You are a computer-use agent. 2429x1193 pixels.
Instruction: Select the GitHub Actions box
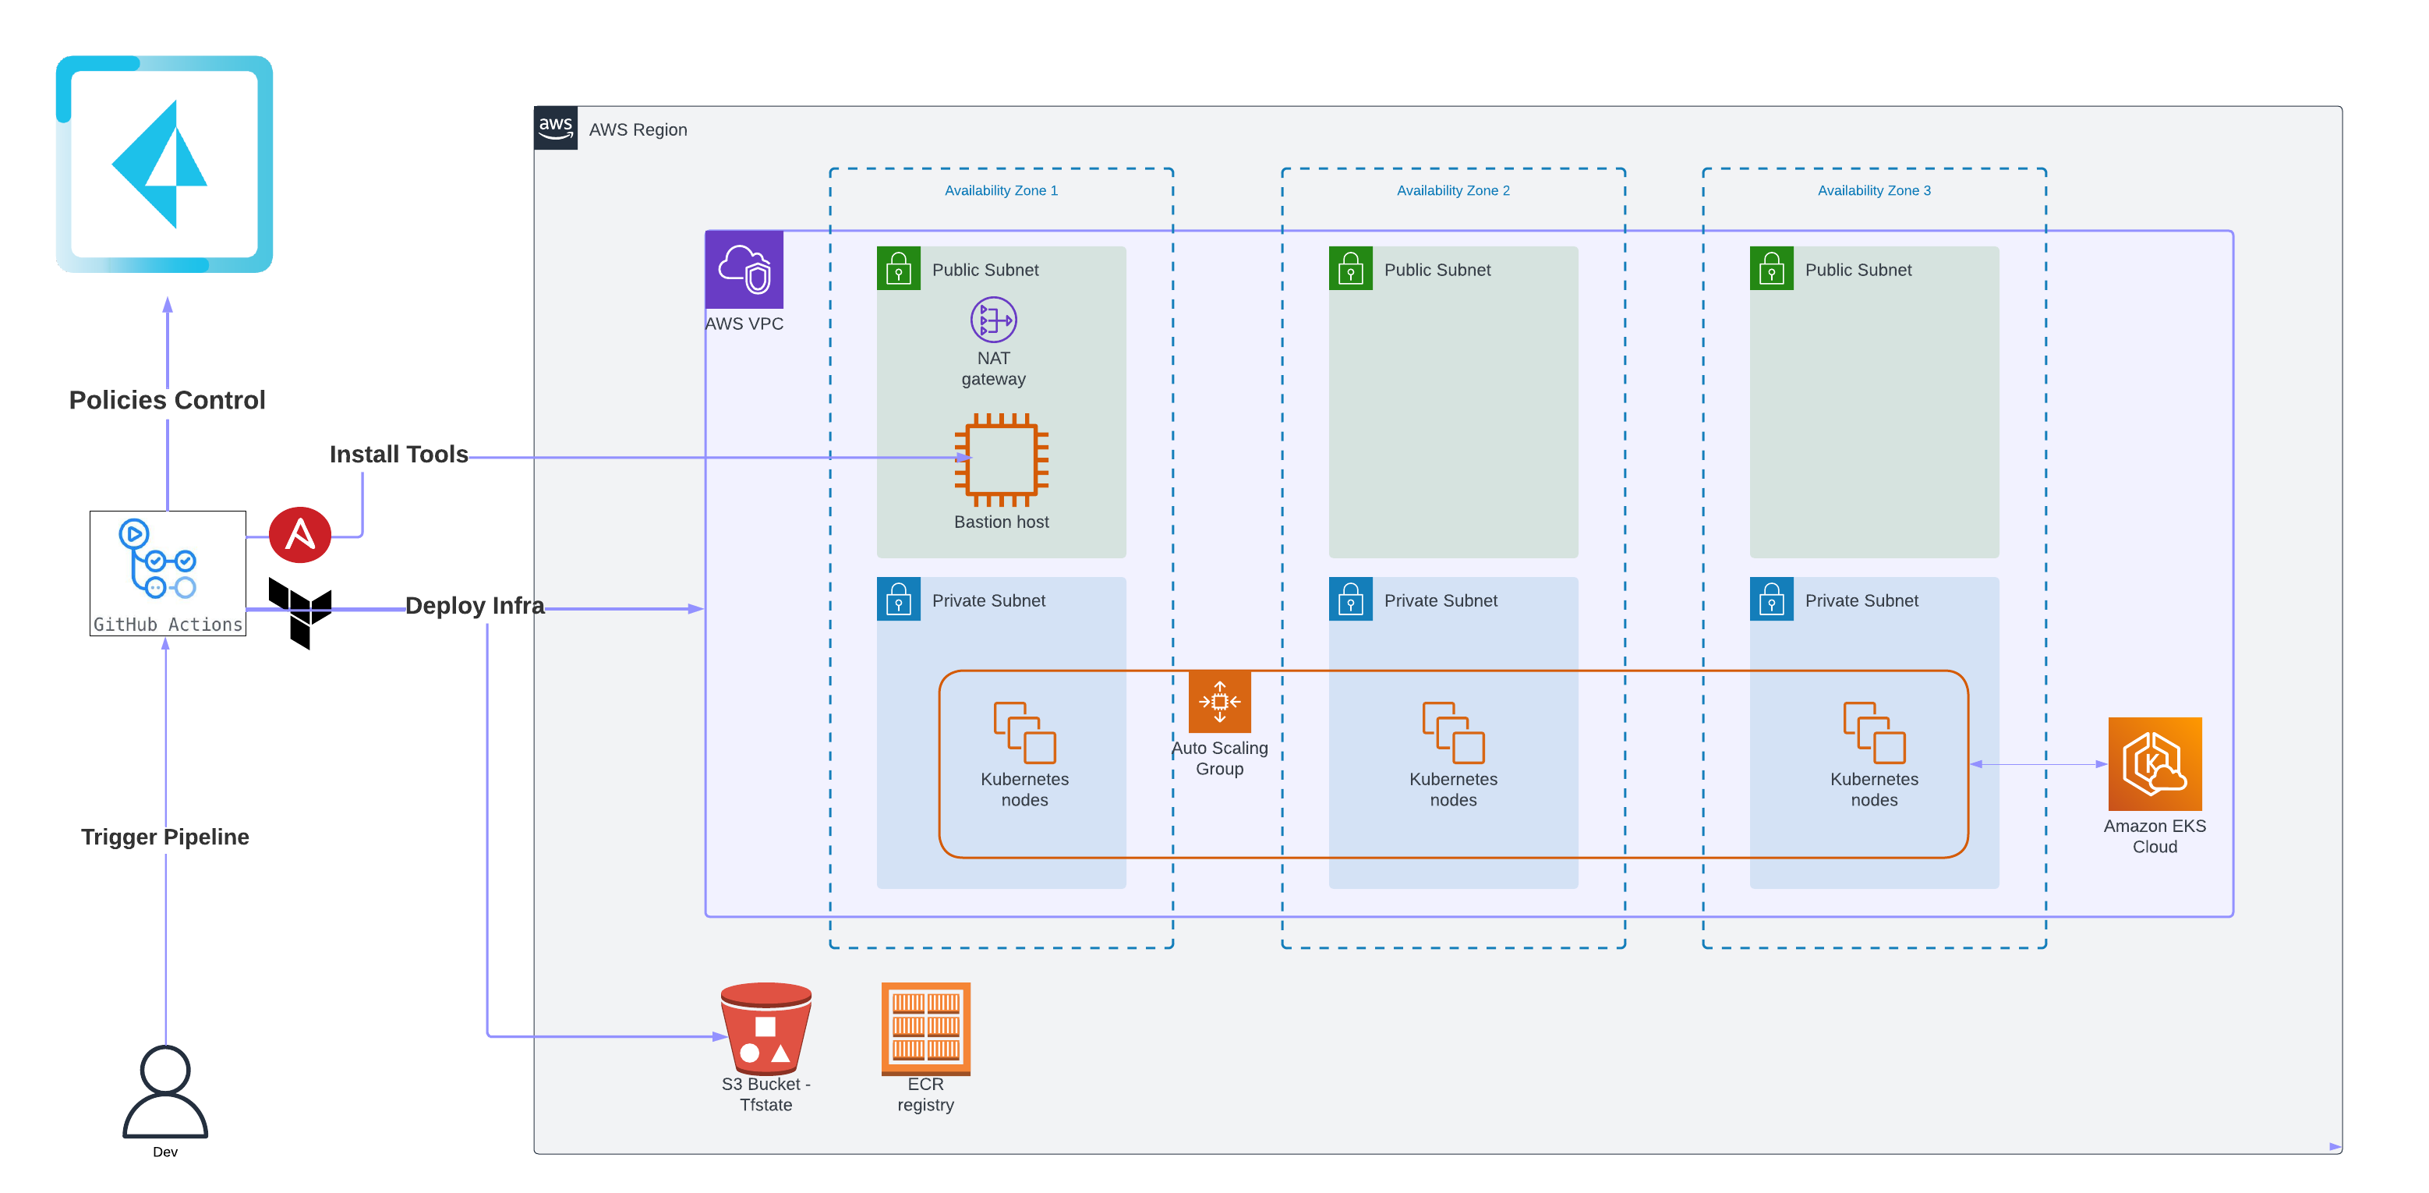pos(168,573)
